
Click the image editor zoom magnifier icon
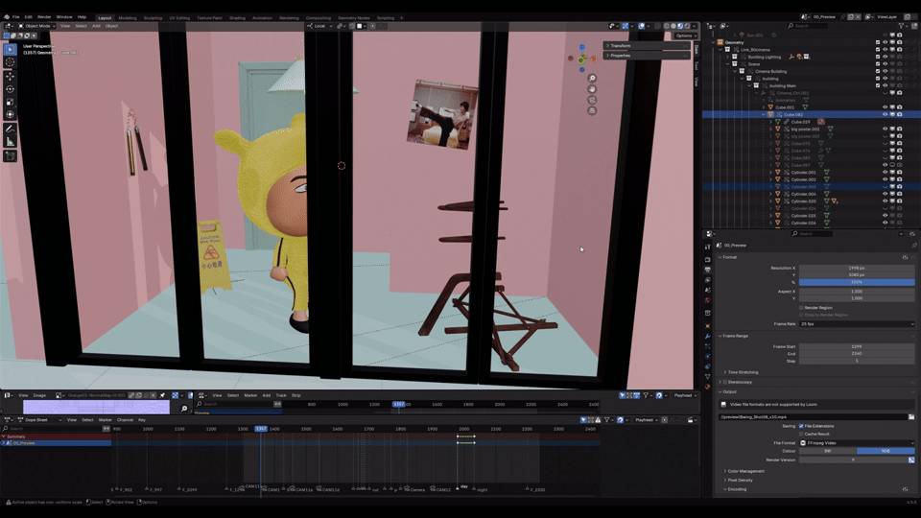(184, 409)
